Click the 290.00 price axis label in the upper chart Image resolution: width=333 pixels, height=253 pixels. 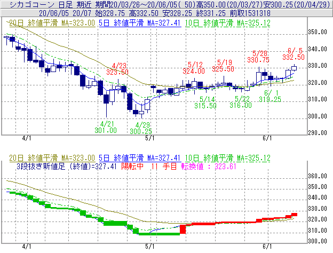pyautogui.click(x=318, y=133)
